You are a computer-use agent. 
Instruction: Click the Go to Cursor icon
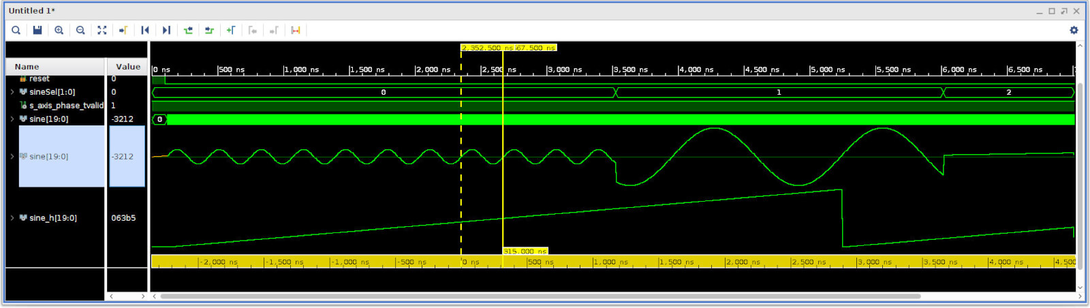click(x=123, y=30)
